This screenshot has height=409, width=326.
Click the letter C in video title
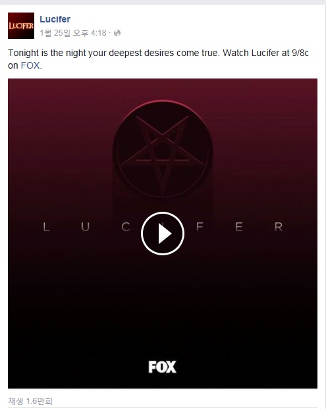pyautogui.click(x=126, y=227)
